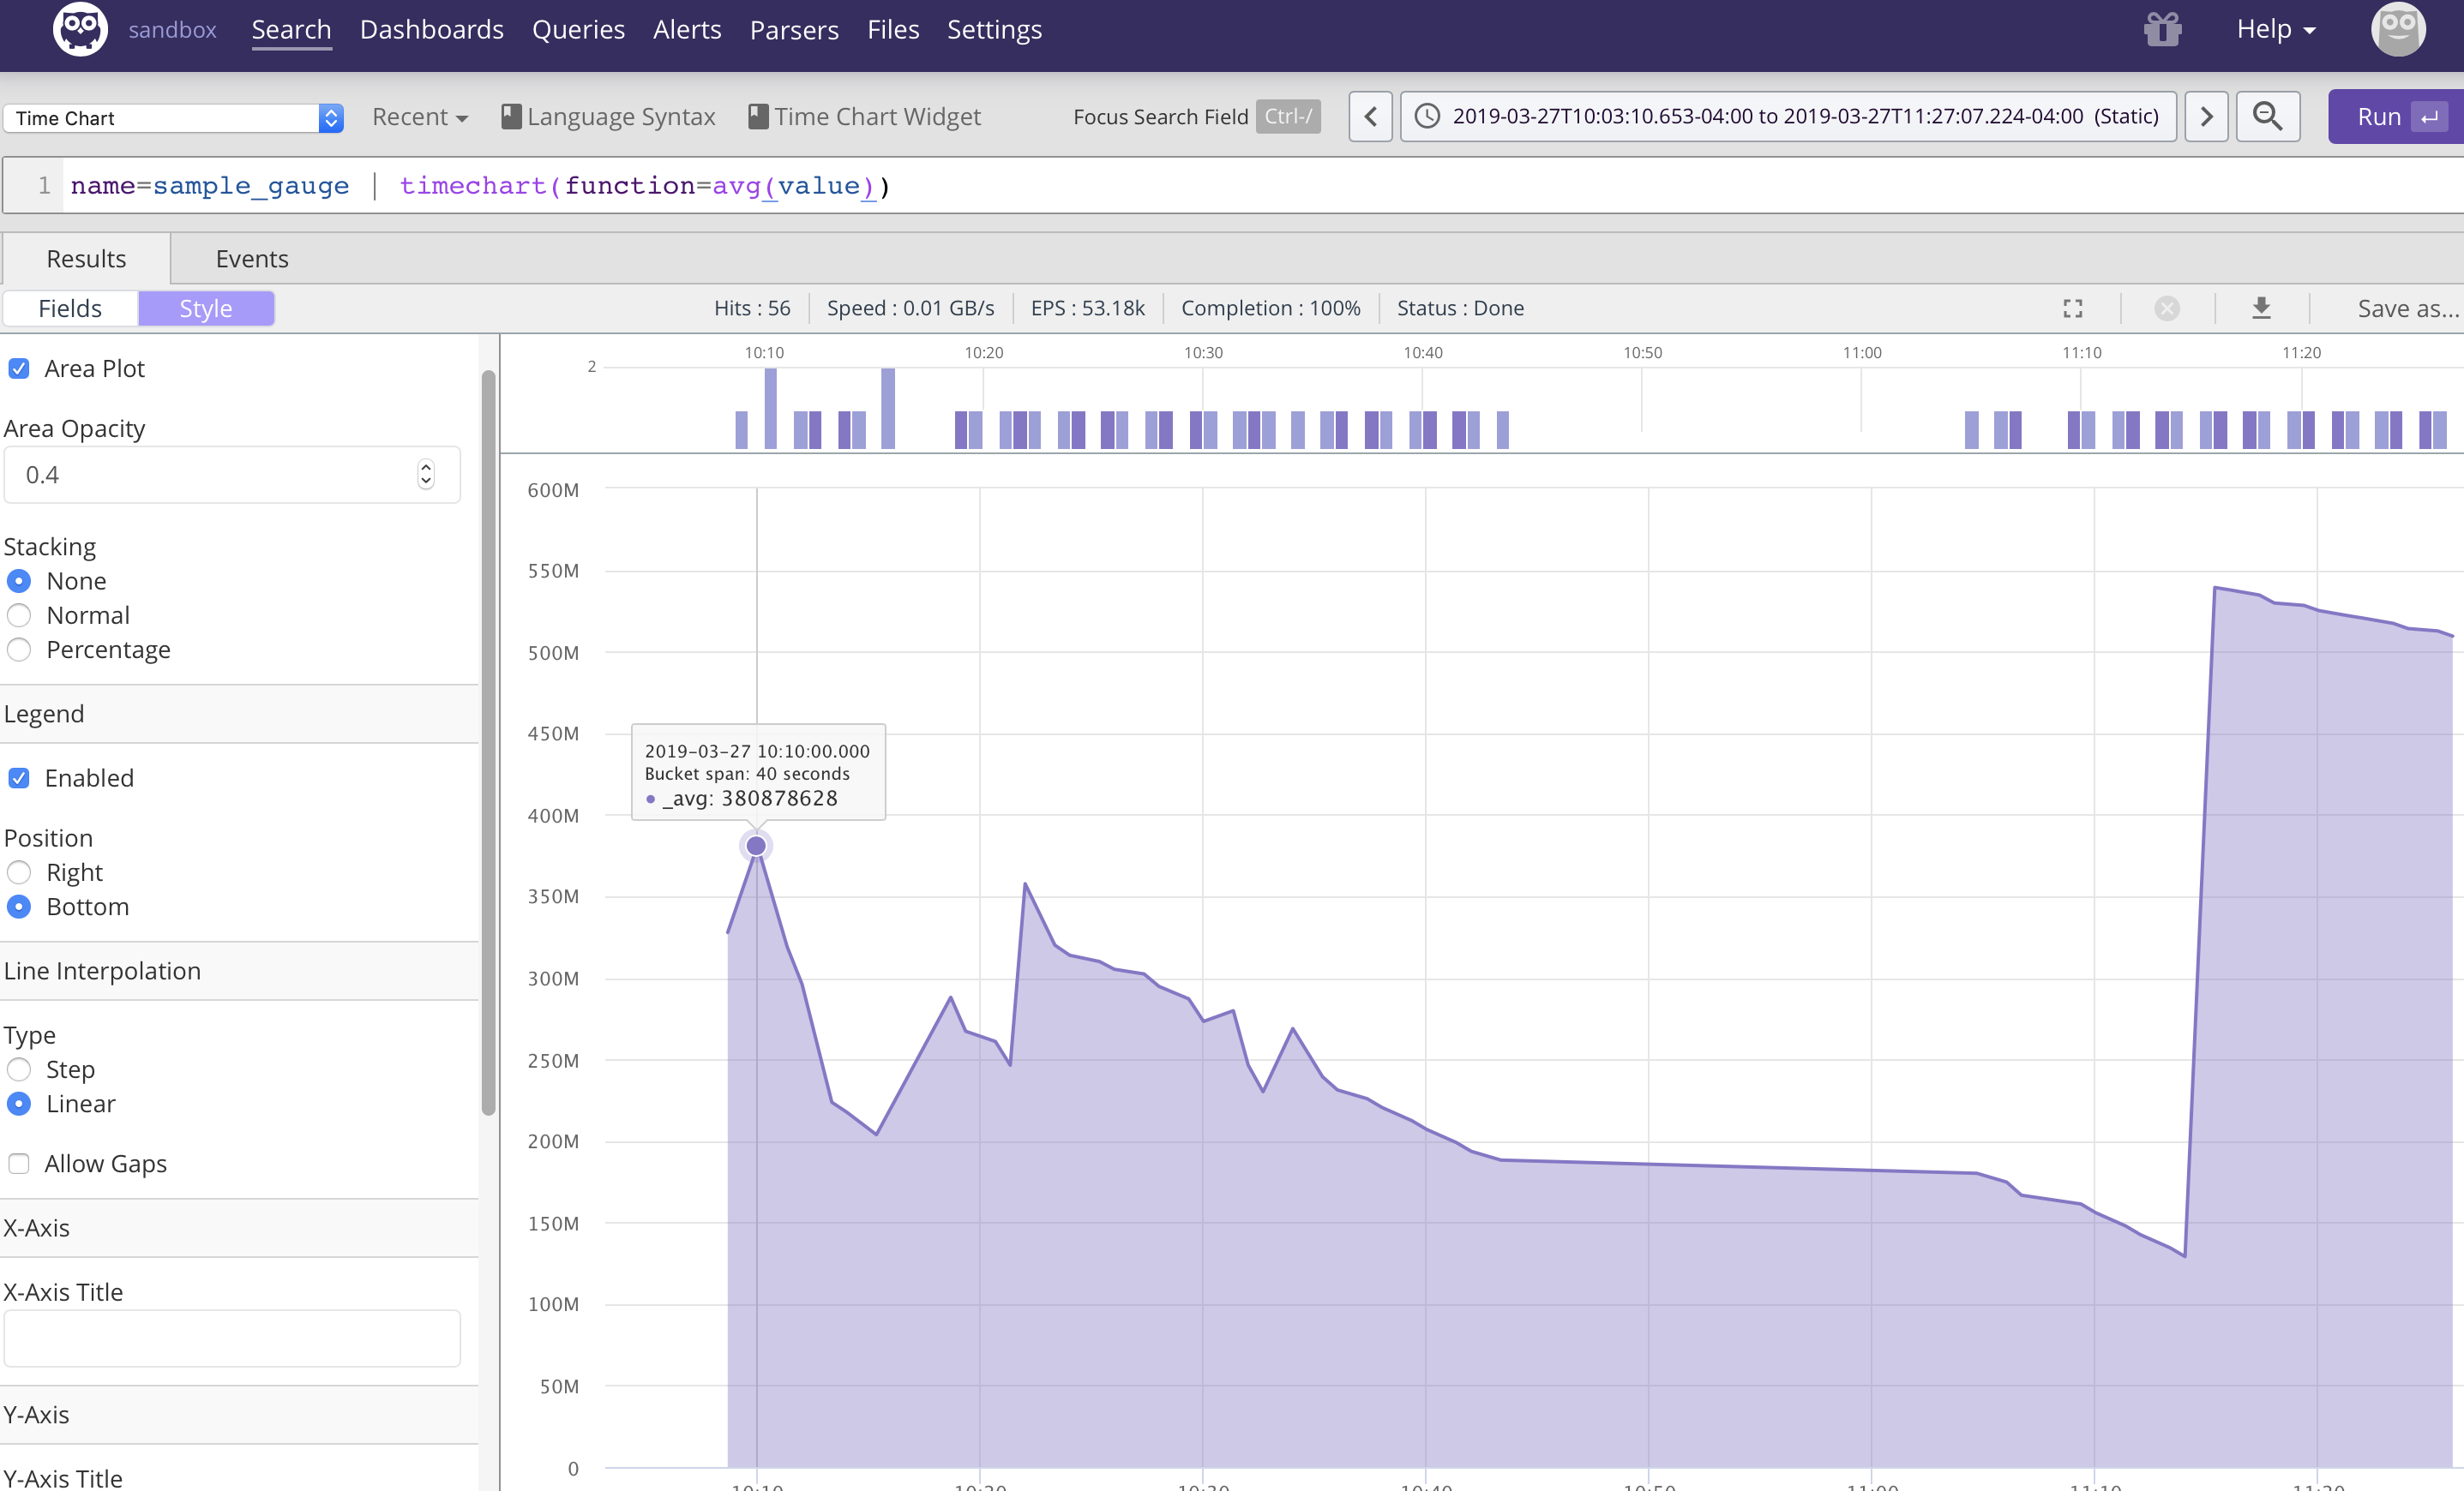Click the magnifier zoom time icon
The width and height of the screenshot is (2464, 1491).
click(x=2267, y=117)
